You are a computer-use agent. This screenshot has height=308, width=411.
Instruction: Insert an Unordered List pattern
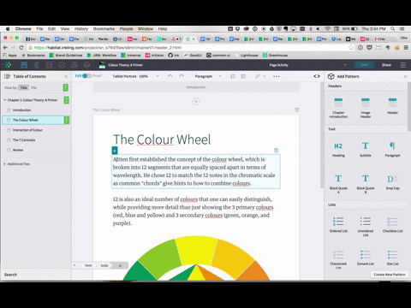(366, 226)
